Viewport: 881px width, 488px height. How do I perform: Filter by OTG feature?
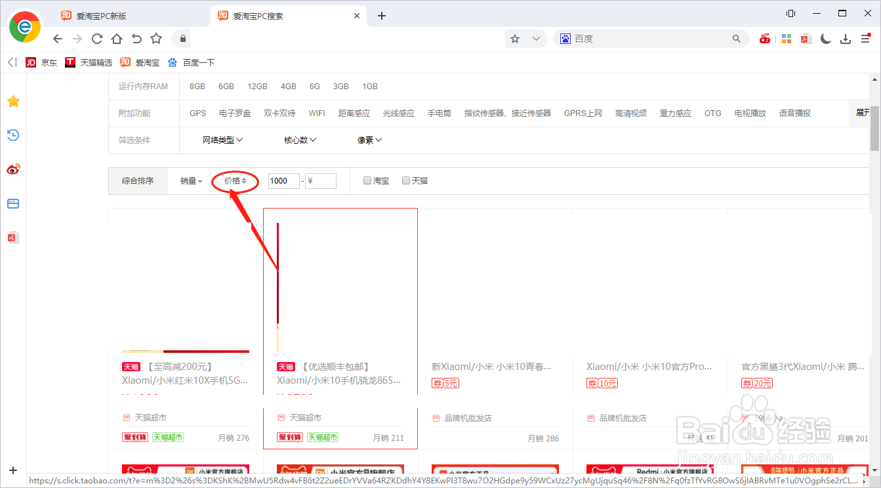pos(713,113)
